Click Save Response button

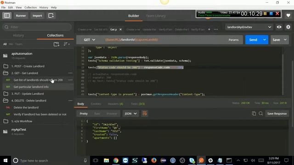[277, 114]
